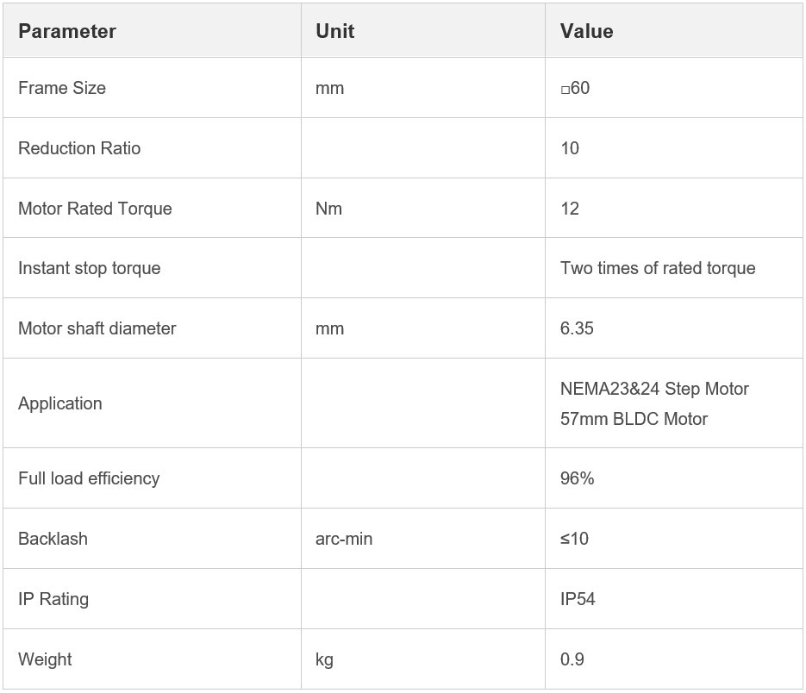This screenshot has width=806, height=693.
Task: Click the Parameter column header
Action: click(67, 31)
